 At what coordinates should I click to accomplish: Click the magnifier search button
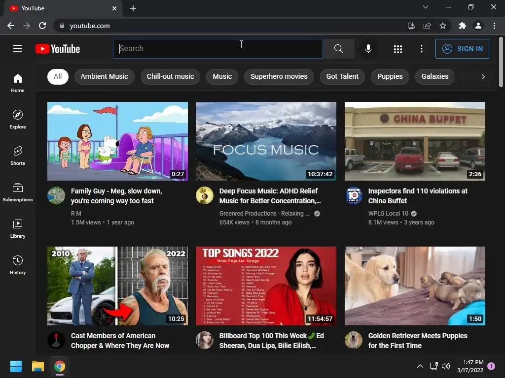pos(338,49)
